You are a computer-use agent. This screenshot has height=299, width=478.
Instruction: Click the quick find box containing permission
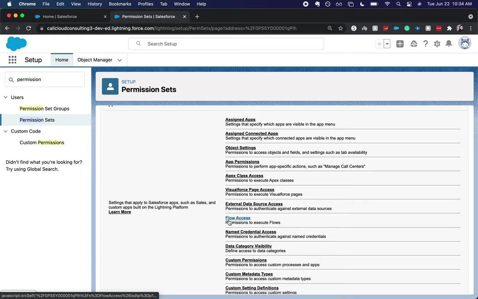click(x=45, y=79)
